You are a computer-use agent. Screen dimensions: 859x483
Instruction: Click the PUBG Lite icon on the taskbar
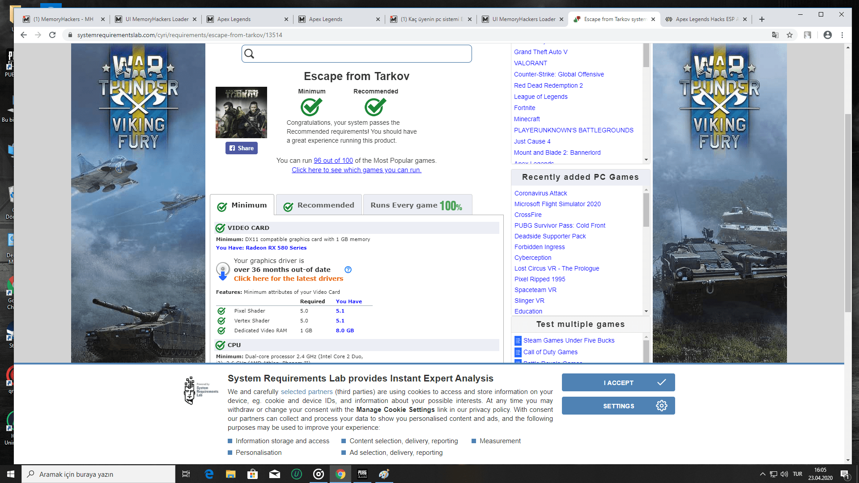[362, 474]
